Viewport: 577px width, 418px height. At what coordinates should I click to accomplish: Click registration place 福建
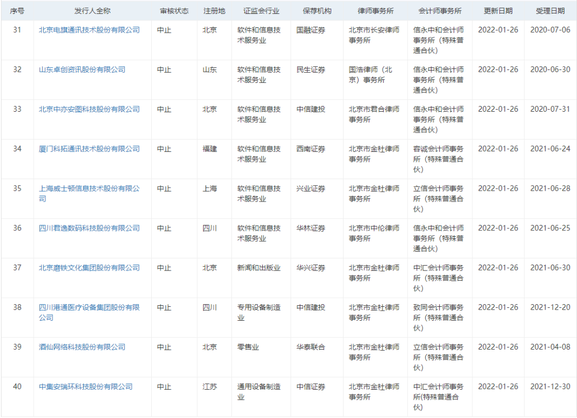click(x=210, y=149)
